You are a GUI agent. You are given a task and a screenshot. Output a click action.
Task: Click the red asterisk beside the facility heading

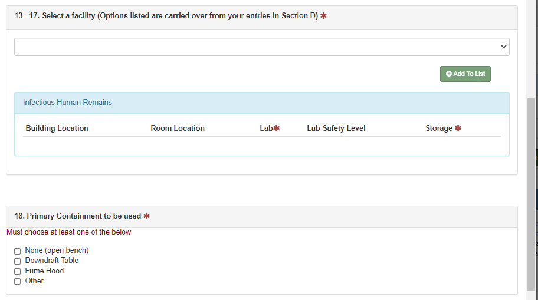coord(323,16)
